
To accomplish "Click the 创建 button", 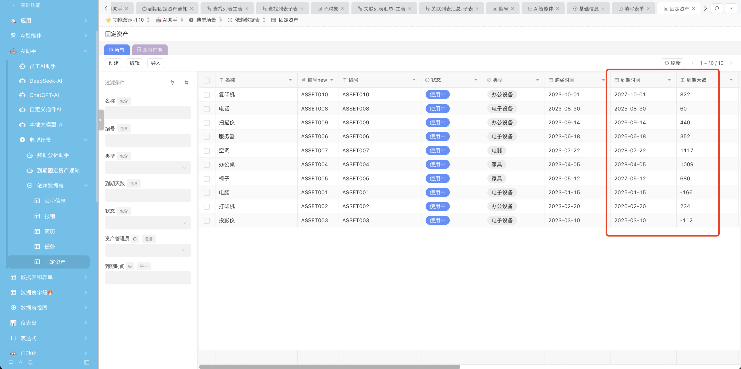I will (x=113, y=63).
